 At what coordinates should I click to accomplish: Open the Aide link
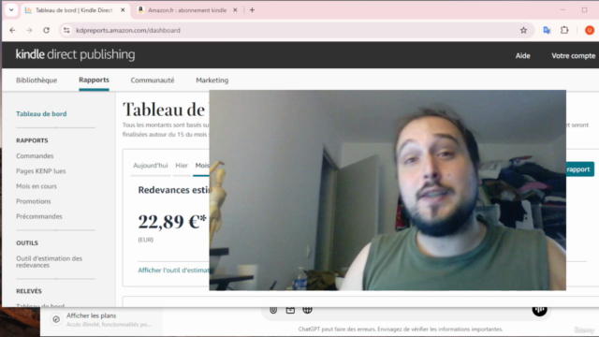pos(522,56)
